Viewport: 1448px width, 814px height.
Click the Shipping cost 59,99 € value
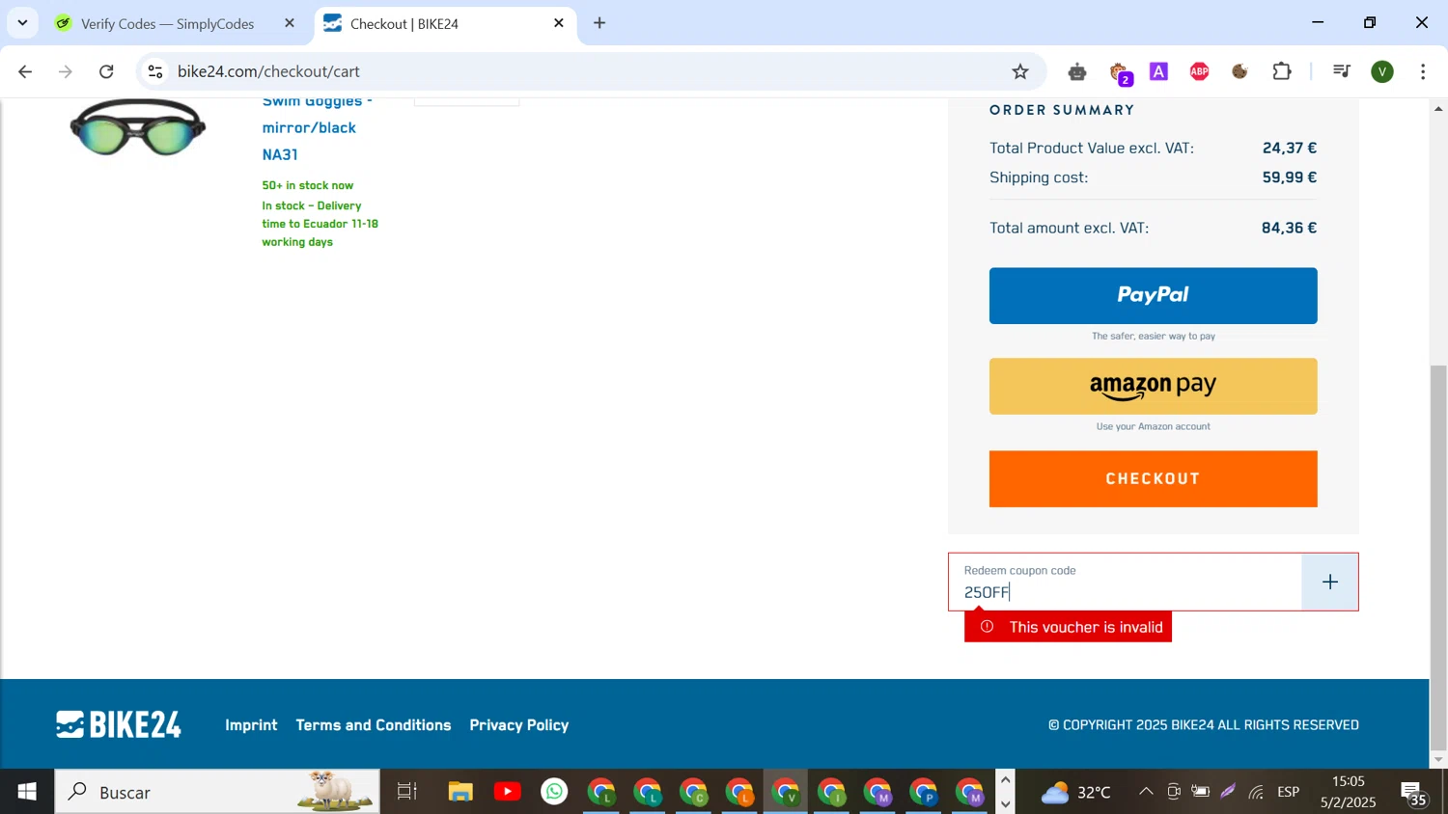click(1290, 177)
